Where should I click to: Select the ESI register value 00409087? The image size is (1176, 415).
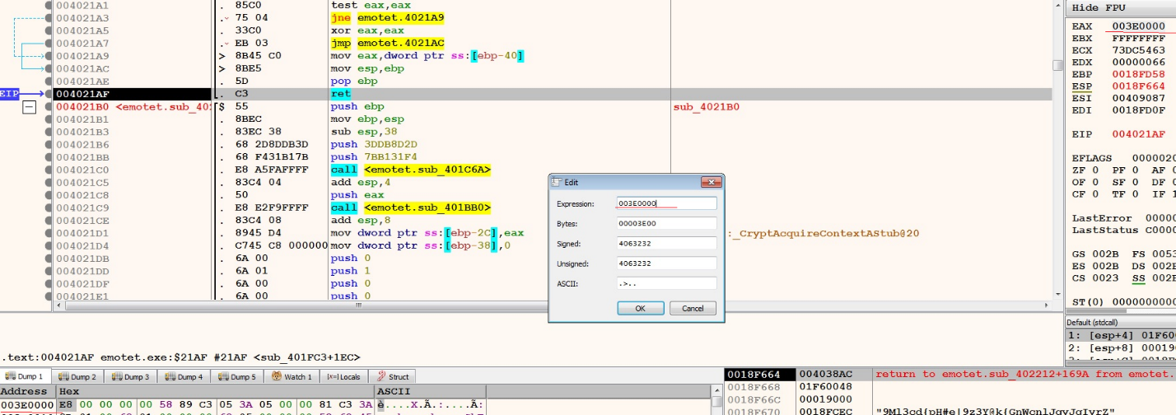click(1139, 98)
